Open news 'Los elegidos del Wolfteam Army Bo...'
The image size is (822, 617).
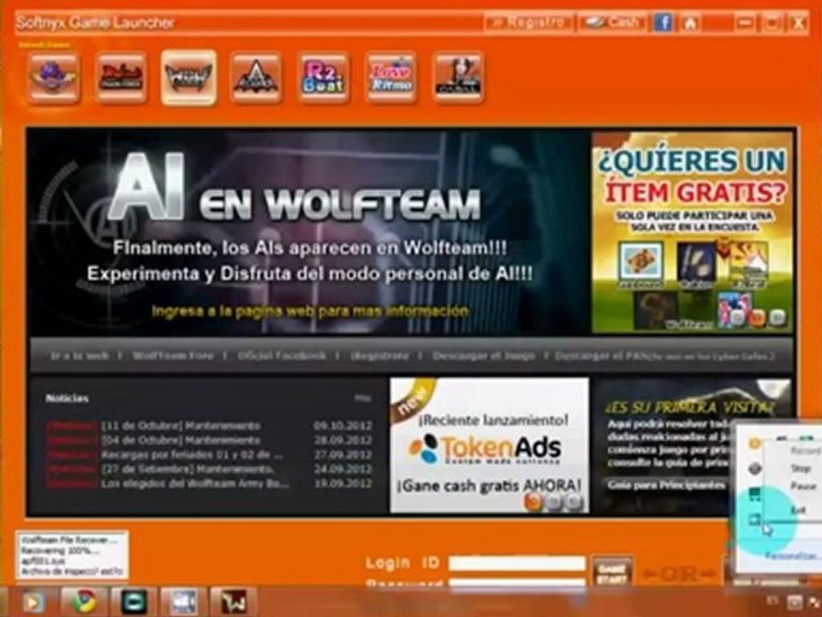[194, 483]
